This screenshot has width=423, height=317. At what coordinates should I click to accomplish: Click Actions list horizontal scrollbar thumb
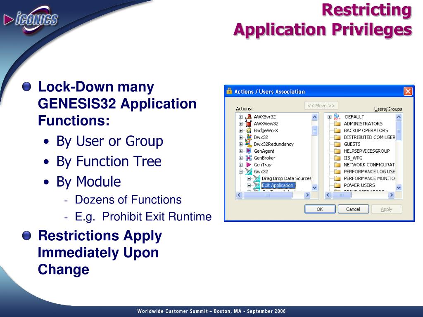(268, 195)
